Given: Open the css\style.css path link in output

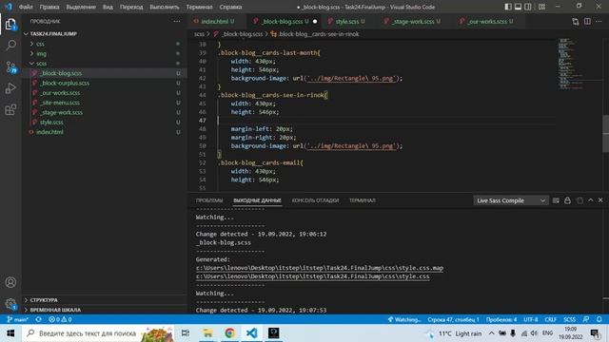Looking at the screenshot, I should pos(313,276).
